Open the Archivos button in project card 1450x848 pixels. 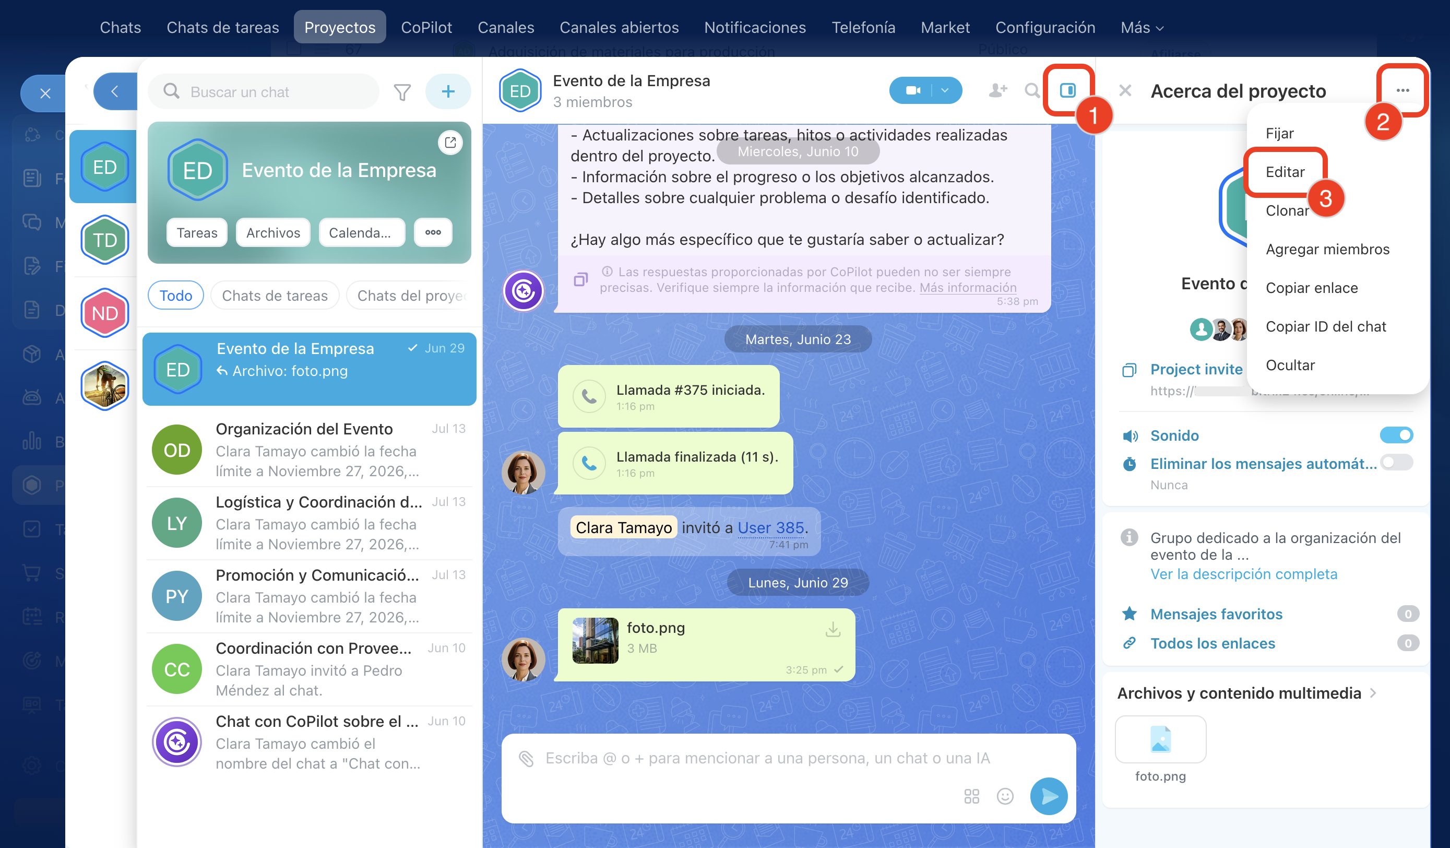click(274, 232)
